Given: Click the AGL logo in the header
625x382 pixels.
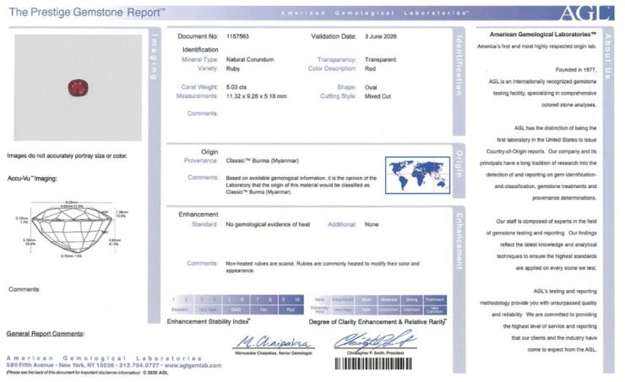Looking at the screenshot, I should pyautogui.click(x=586, y=13).
